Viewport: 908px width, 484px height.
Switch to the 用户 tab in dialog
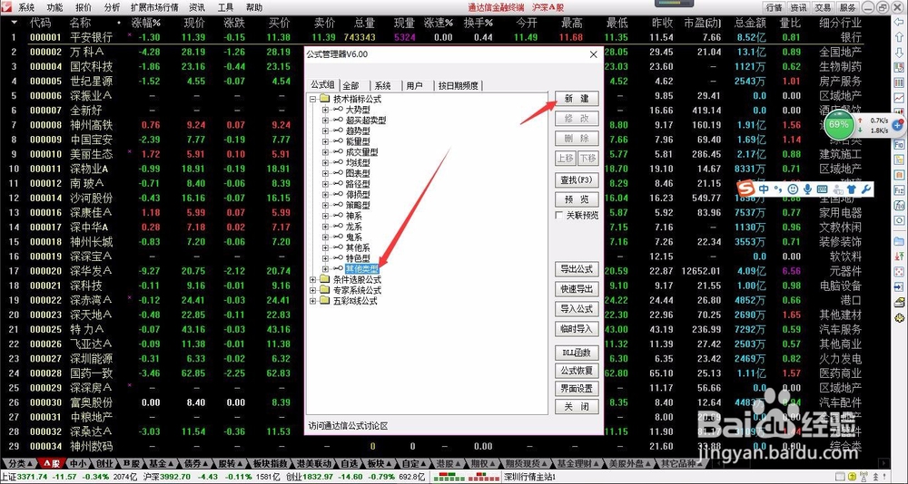(x=415, y=85)
